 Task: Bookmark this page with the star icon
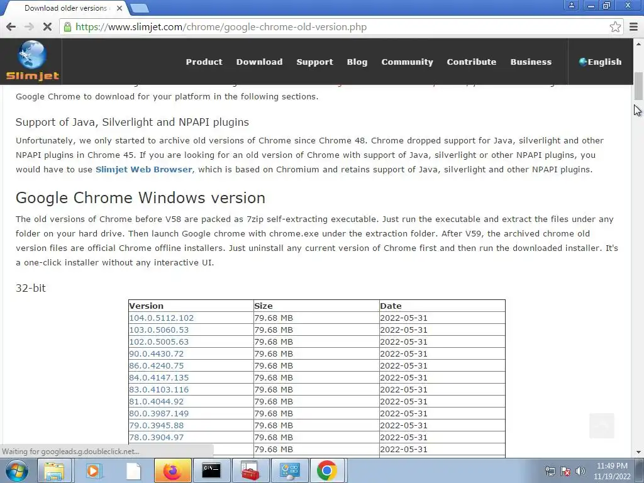(x=615, y=27)
